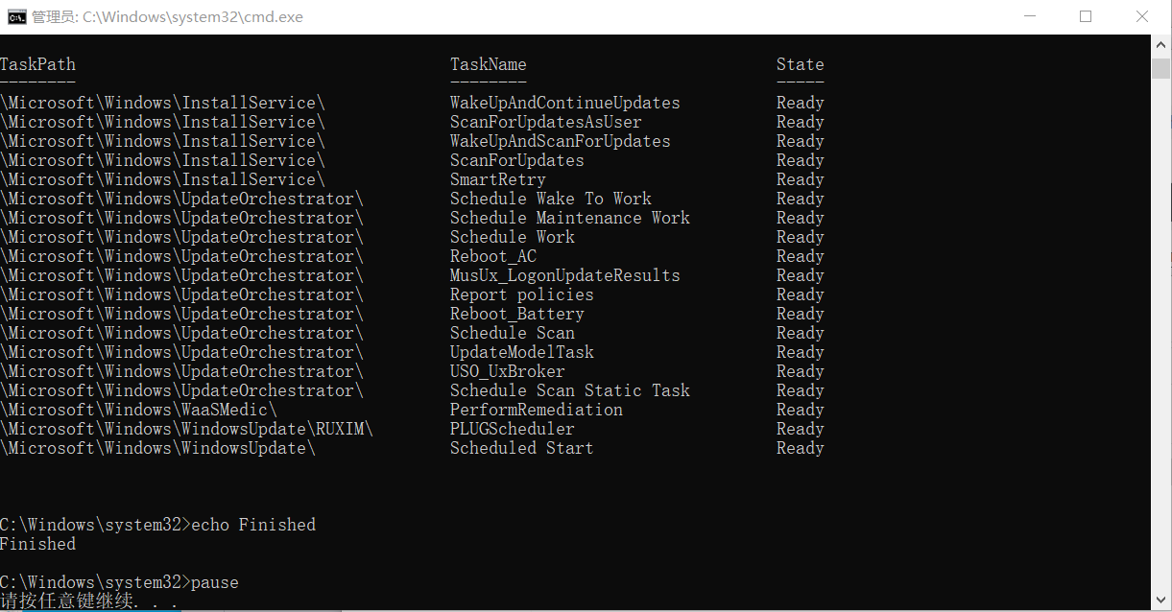Click the scrollbar up arrow
Image resolution: width=1172 pixels, height=612 pixels.
(1160, 45)
